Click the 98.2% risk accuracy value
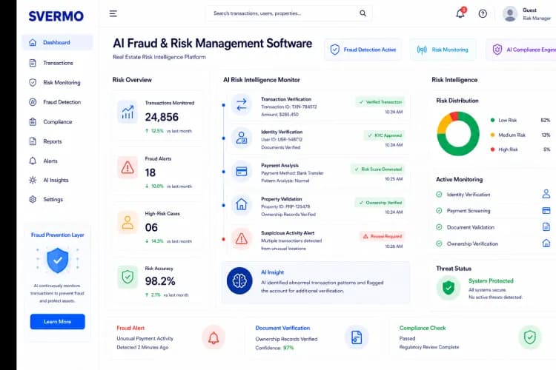 160,281
